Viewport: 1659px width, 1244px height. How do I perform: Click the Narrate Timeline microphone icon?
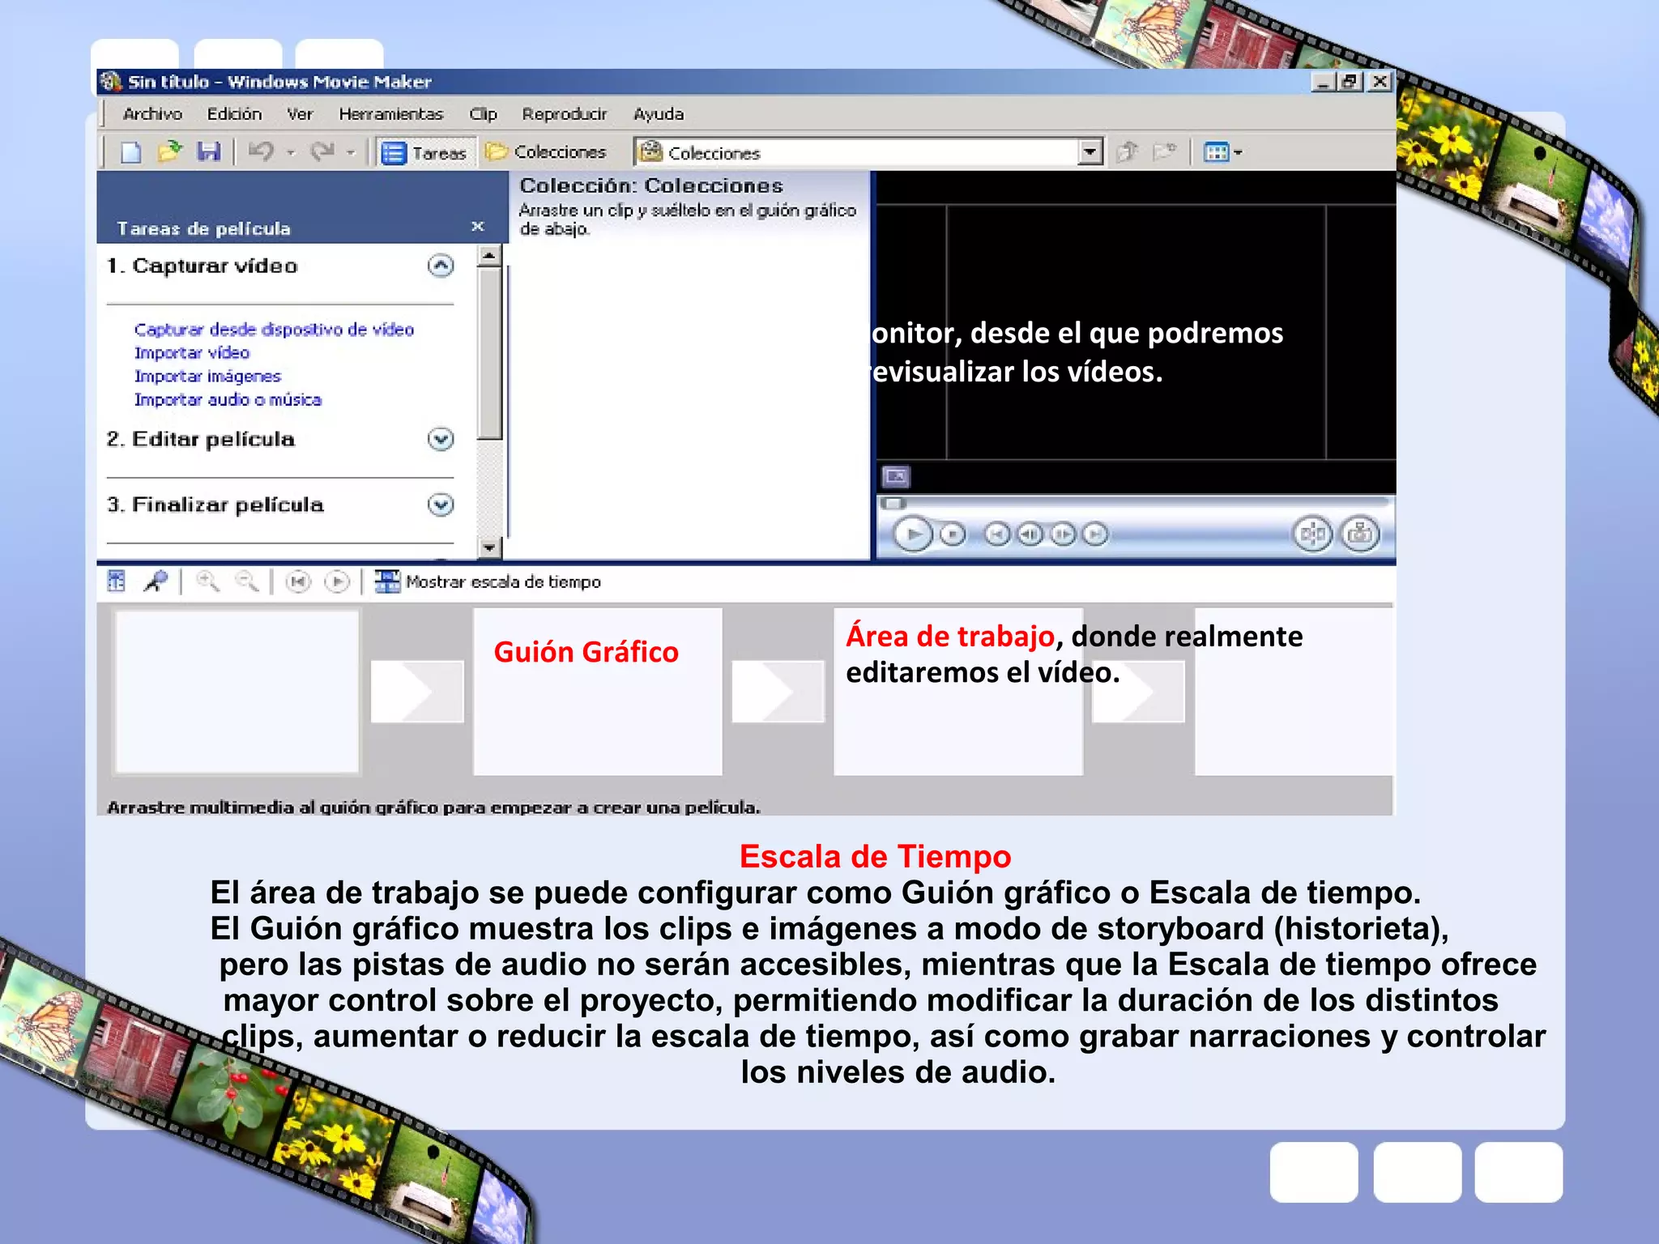pos(155,582)
